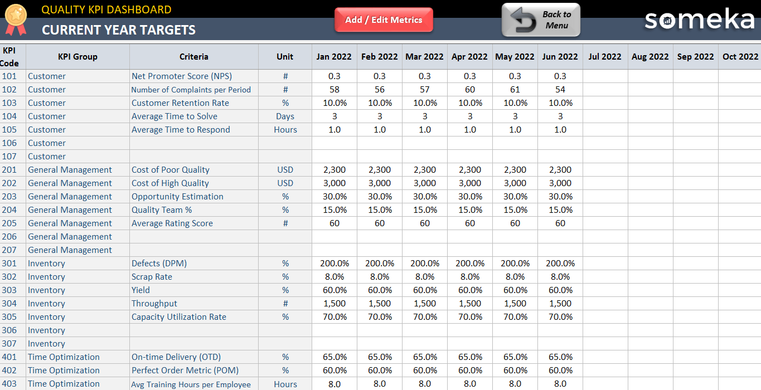
Task: Select USD unit for Cost of Poor Quality
Action: click(285, 170)
